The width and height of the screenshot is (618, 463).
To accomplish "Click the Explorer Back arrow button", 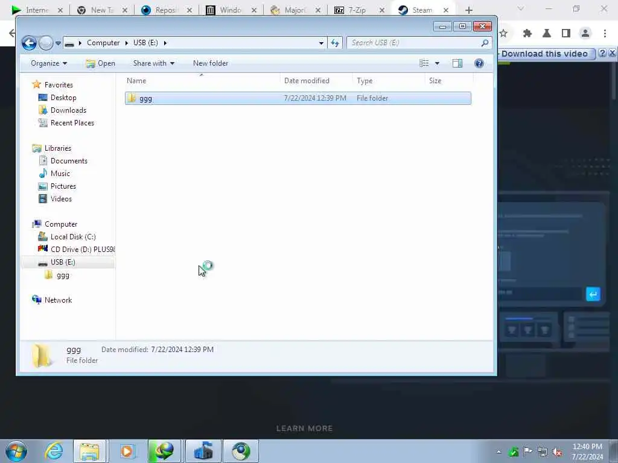I will click(29, 43).
